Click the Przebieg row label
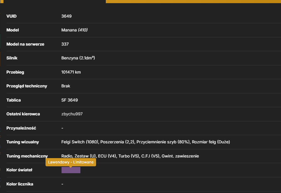Screen dimensions: 281x193 click(15, 72)
